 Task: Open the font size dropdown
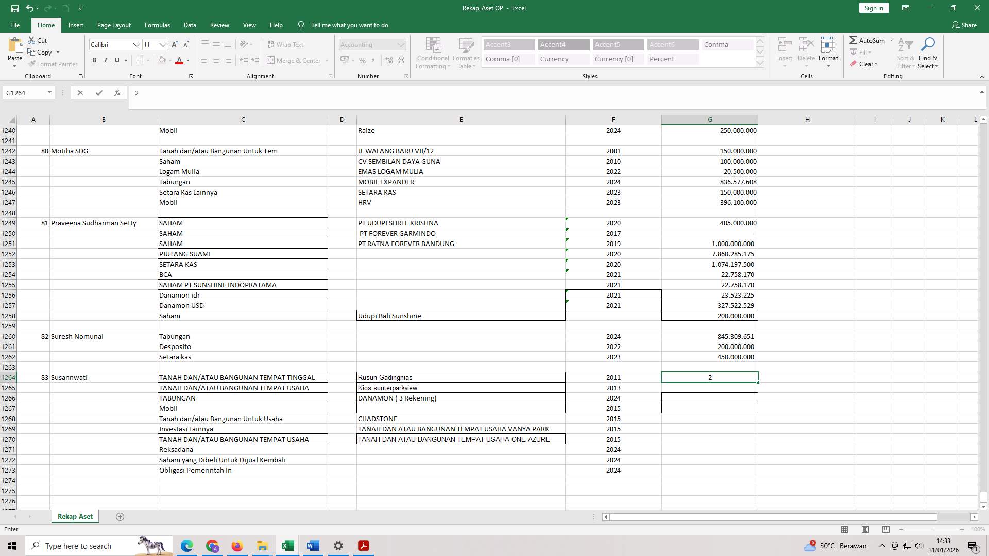163,45
